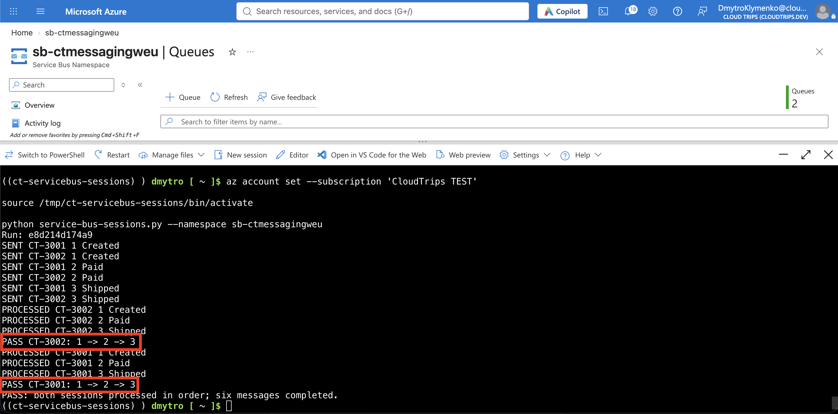Screen dimensions: 838x414
Task: Click Switch to PowerShell
Action: [45, 155]
